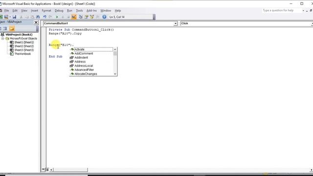Open the dropdown arrow beside Insert UserForm icon
This screenshot has width=313, height=176.
(10, 17)
